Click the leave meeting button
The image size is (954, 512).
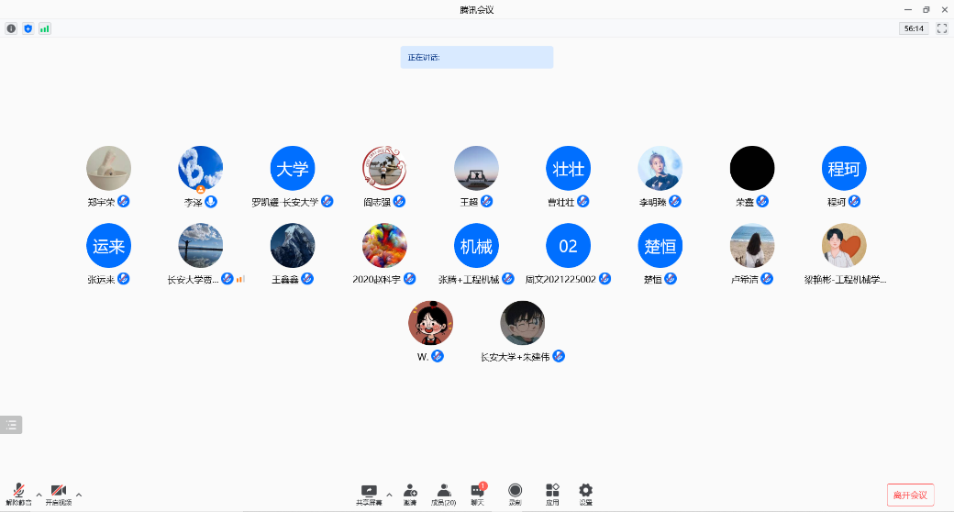pos(910,495)
